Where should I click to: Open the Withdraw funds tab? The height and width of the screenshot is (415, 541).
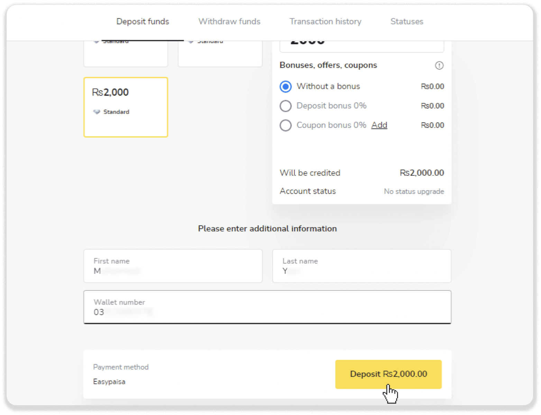point(229,21)
